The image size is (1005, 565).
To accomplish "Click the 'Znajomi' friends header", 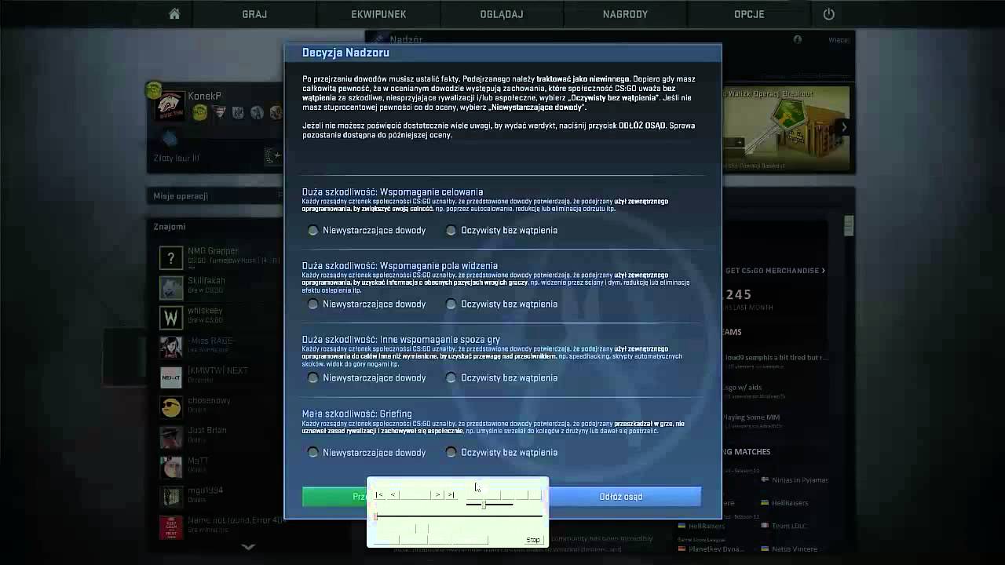I will pyautogui.click(x=170, y=227).
